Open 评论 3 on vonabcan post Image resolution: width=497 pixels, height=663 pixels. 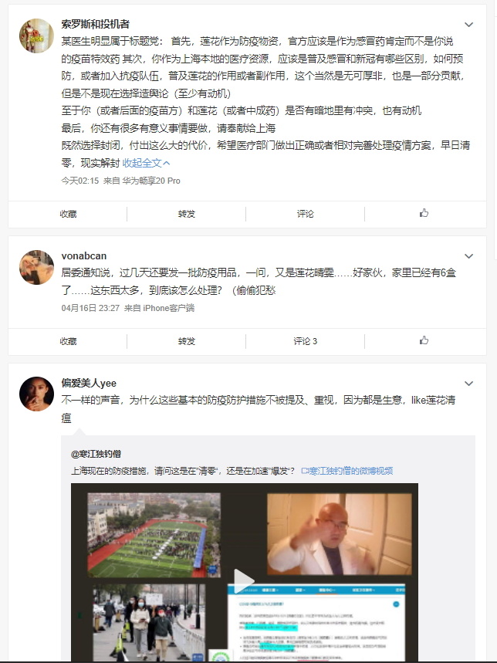pyautogui.click(x=305, y=341)
